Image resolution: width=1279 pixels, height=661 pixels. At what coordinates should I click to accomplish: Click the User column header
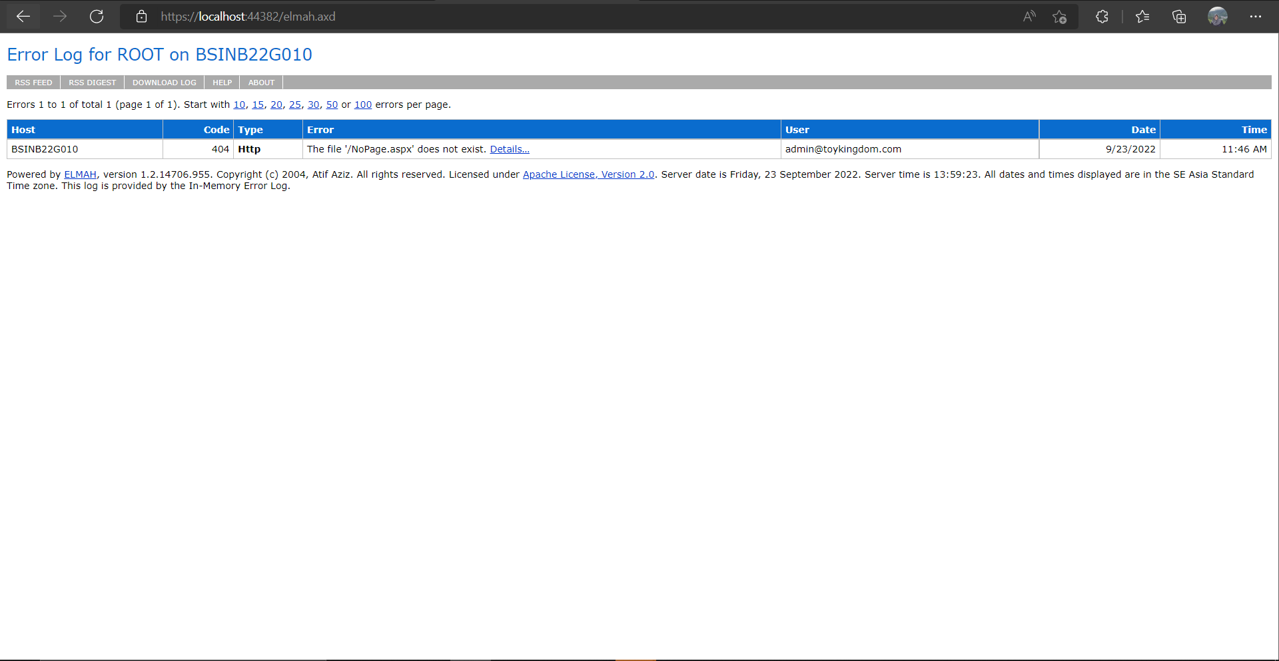909,130
